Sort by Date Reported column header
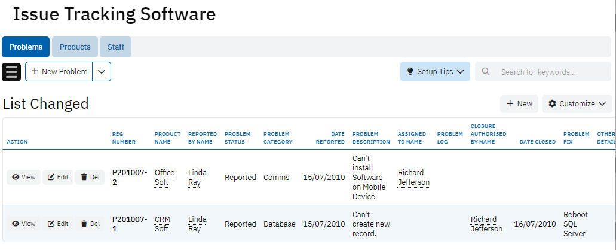The width and height of the screenshot is (616, 250). pos(331,138)
